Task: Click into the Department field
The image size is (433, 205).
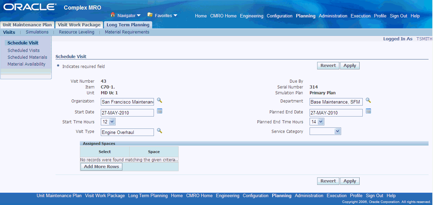Action: pos(336,102)
